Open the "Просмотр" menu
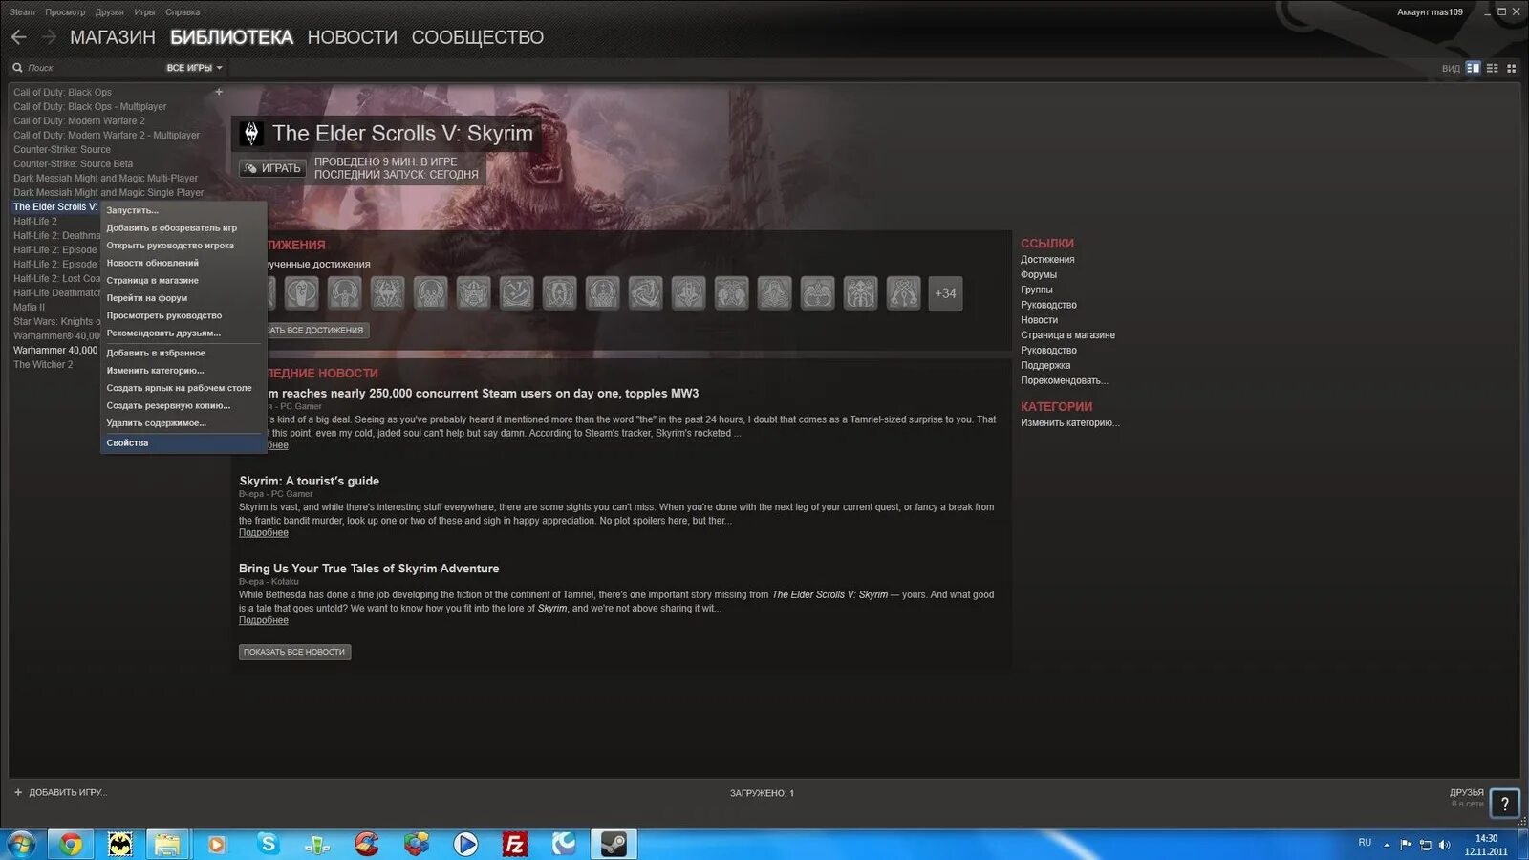This screenshot has width=1529, height=860. coord(65,12)
